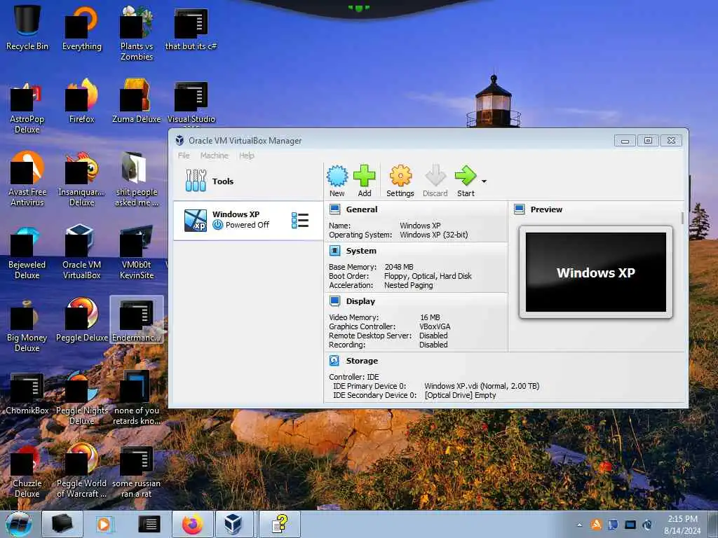Select Insaniquarium Deluxe desktop icon
Viewport: 718px width, 538px height.
(82, 179)
